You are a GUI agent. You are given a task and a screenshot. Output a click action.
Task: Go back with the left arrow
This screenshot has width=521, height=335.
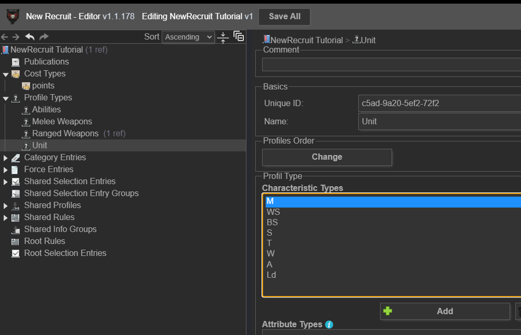(x=4, y=37)
